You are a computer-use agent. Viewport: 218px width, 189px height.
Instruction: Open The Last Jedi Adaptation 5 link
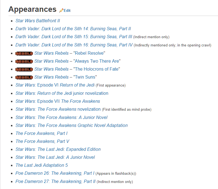pos(41,165)
